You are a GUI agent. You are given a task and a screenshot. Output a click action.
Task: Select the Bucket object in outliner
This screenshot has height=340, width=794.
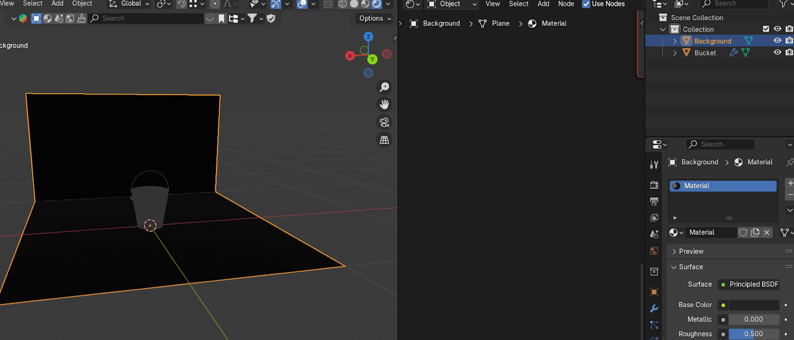point(705,53)
